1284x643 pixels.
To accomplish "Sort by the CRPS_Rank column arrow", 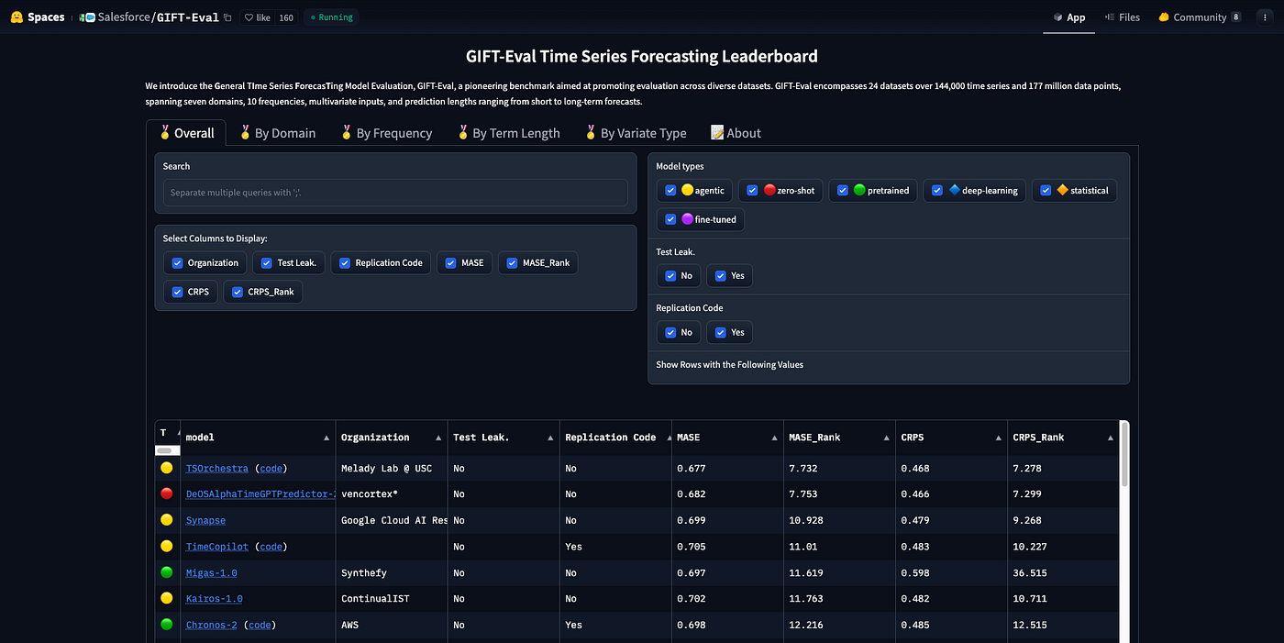I will [1112, 438].
